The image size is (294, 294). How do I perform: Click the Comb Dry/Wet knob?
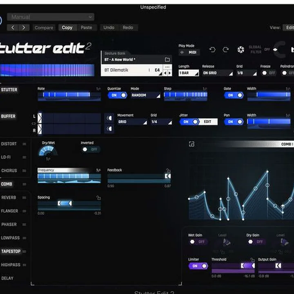coord(48,151)
